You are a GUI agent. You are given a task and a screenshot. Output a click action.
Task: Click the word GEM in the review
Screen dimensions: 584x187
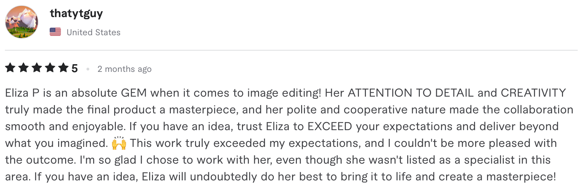[x=134, y=93]
